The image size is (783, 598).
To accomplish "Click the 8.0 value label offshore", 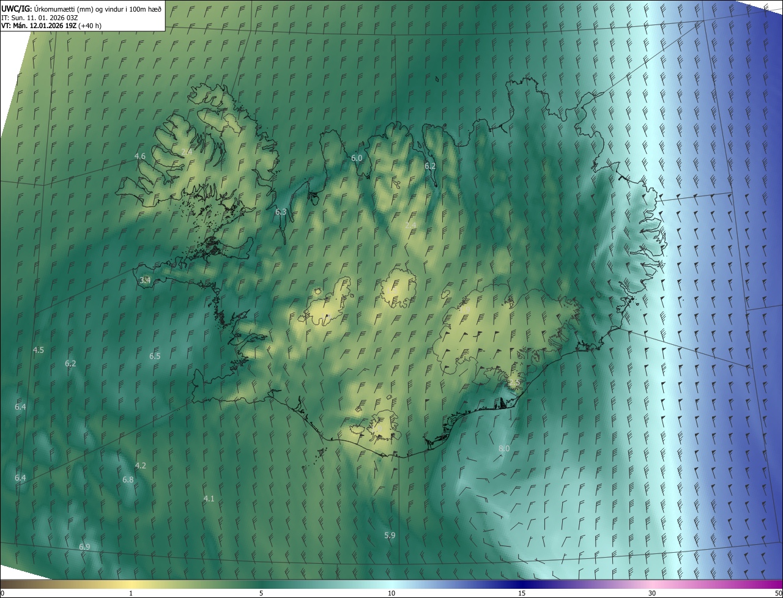I will coord(504,448).
